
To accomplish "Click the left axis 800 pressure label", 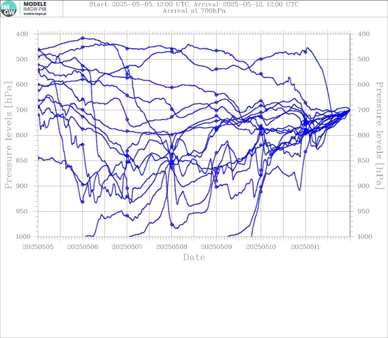I will [x=22, y=136].
